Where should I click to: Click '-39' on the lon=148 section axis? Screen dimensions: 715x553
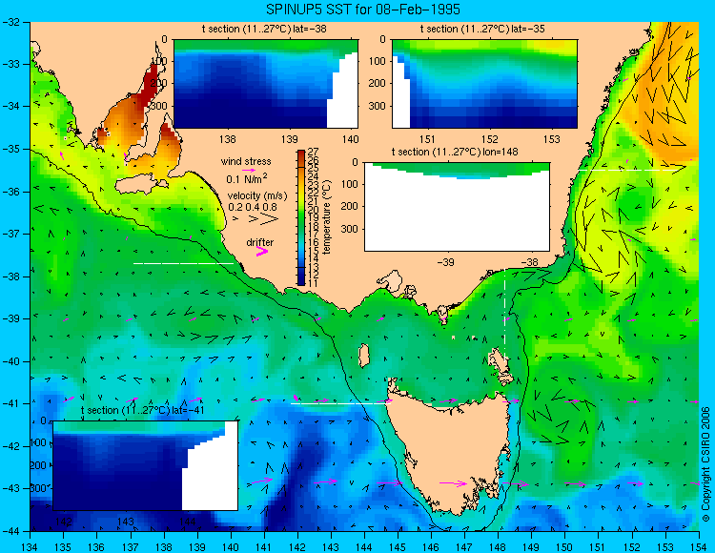click(x=445, y=262)
